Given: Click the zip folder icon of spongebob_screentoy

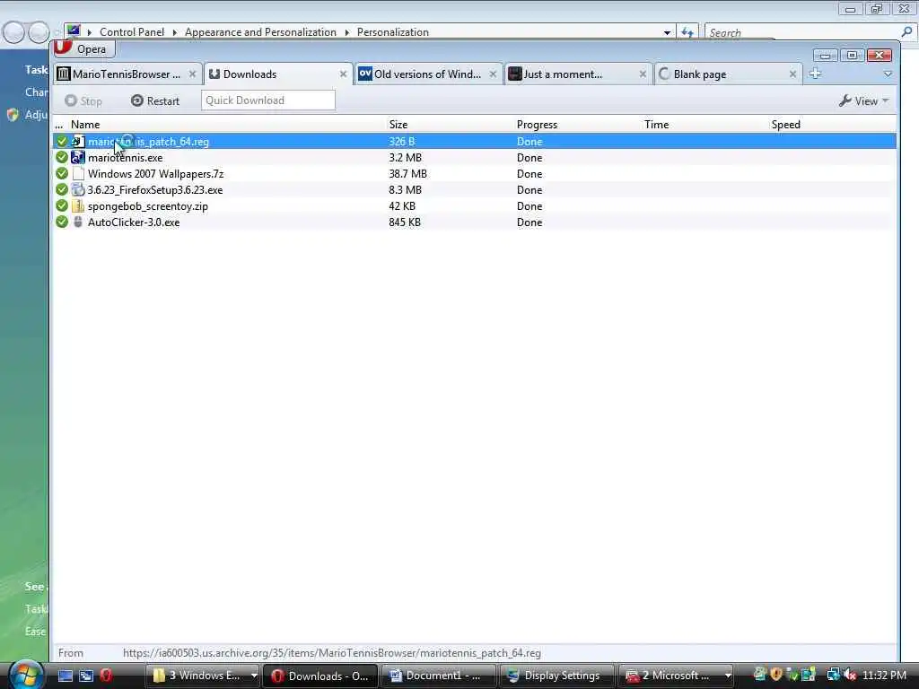Looking at the screenshot, I should [77, 206].
